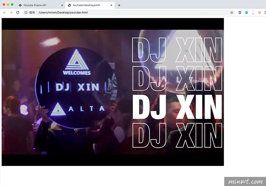Switch to the Youtube iFrame API tab
This screenshot has height=186, width=266.
tap(41, 5)
